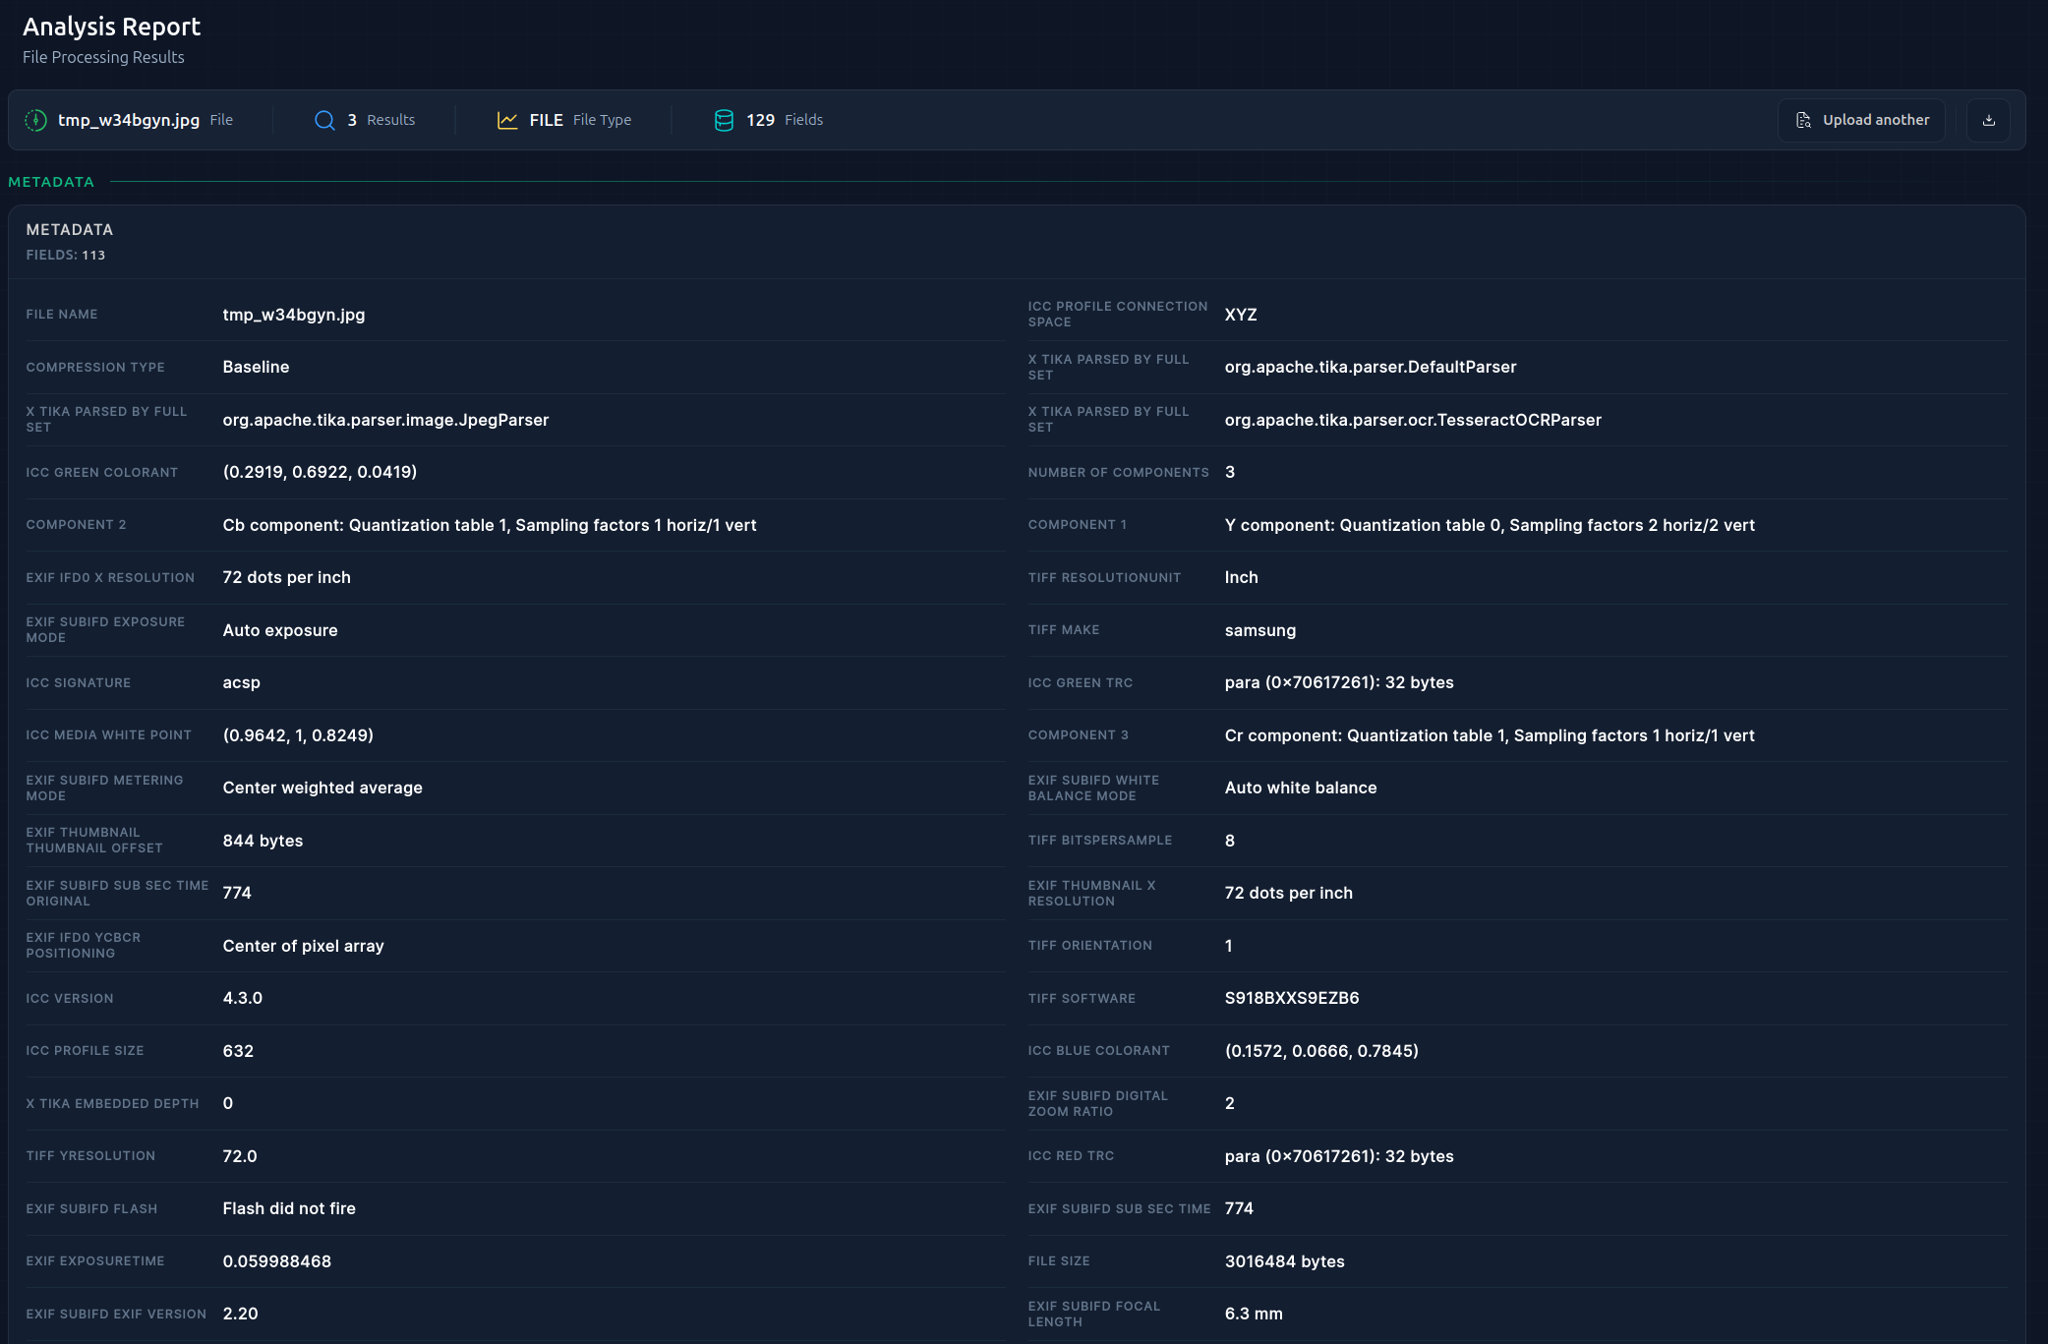
Task: Click the ICC Profile Size value 632
Action: [x=238, y=1051]
